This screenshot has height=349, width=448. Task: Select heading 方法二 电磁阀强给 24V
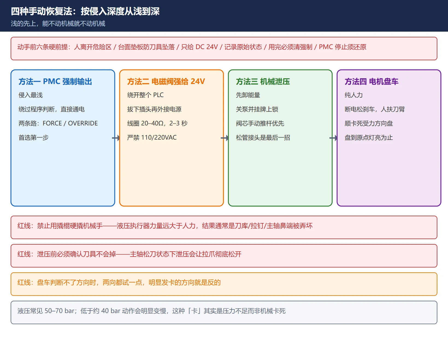(166, 82)
